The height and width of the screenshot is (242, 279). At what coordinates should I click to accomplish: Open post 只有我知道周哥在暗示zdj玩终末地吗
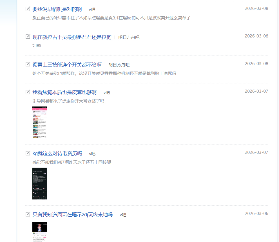point(72,215)
